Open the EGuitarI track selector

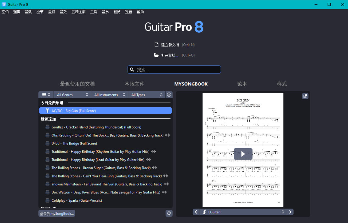point(243,212)
